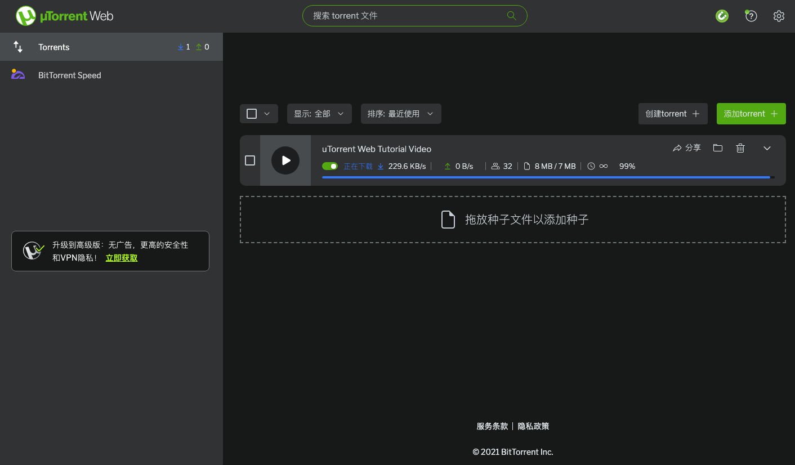This screenshot has height=465, width=795.
Task: Click the peers icon showing 32
Action: (495, 166)
